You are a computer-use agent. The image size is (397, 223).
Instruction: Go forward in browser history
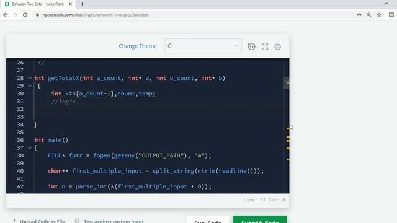click(15, 15)
